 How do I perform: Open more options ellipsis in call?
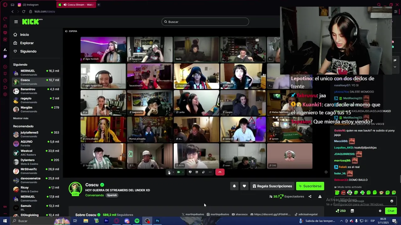click(x=210, y=172)
